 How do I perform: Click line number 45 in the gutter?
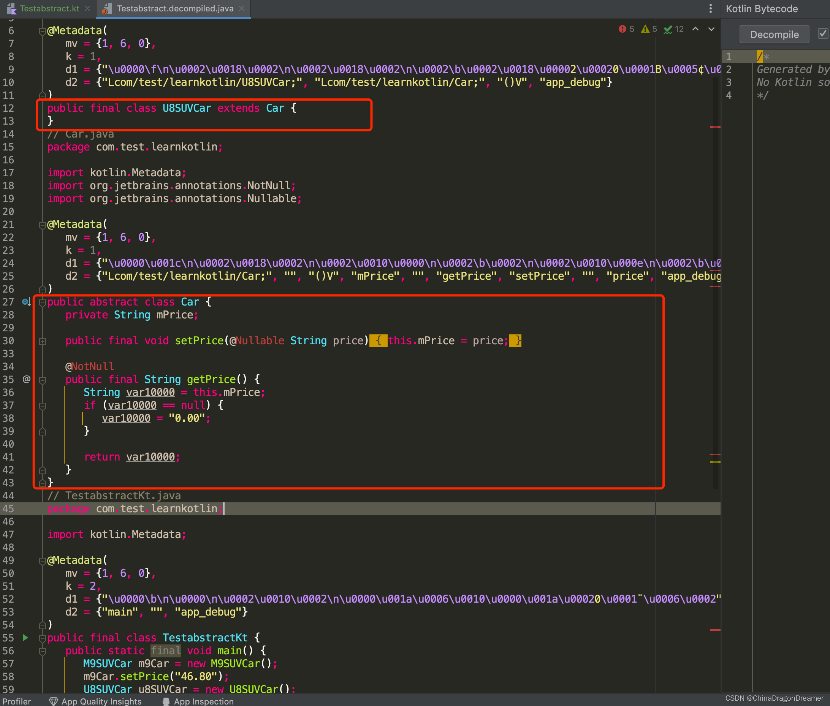click(8, 509)
